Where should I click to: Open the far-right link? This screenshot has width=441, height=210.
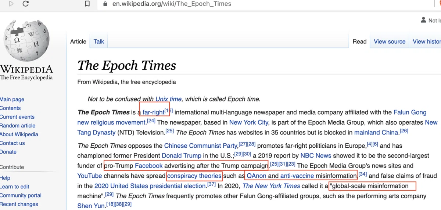tap(153, 112)
